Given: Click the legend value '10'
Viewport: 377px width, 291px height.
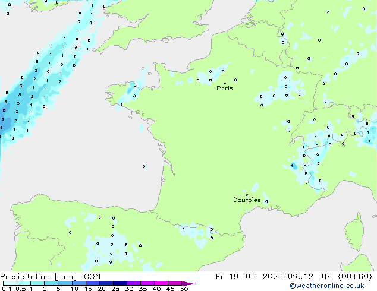Looking at the screenshot, I should 74,289.
